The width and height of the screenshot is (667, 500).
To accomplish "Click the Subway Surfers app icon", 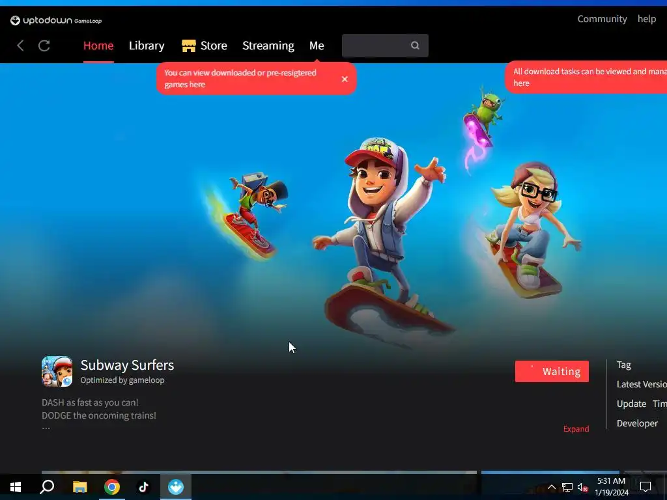I will 57,371.
